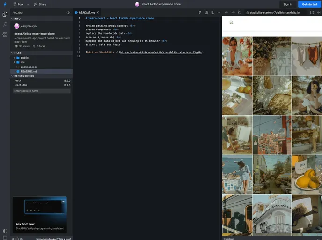Click the StackBlitz lightning logo
The height and width of the screenshot is (240, 322).
5,4
